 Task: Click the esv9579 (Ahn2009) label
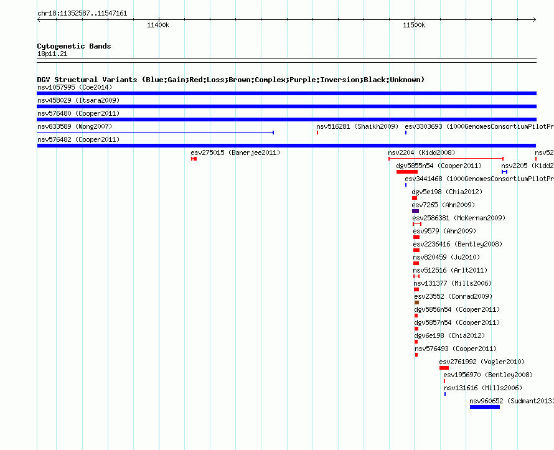point(444,231)
